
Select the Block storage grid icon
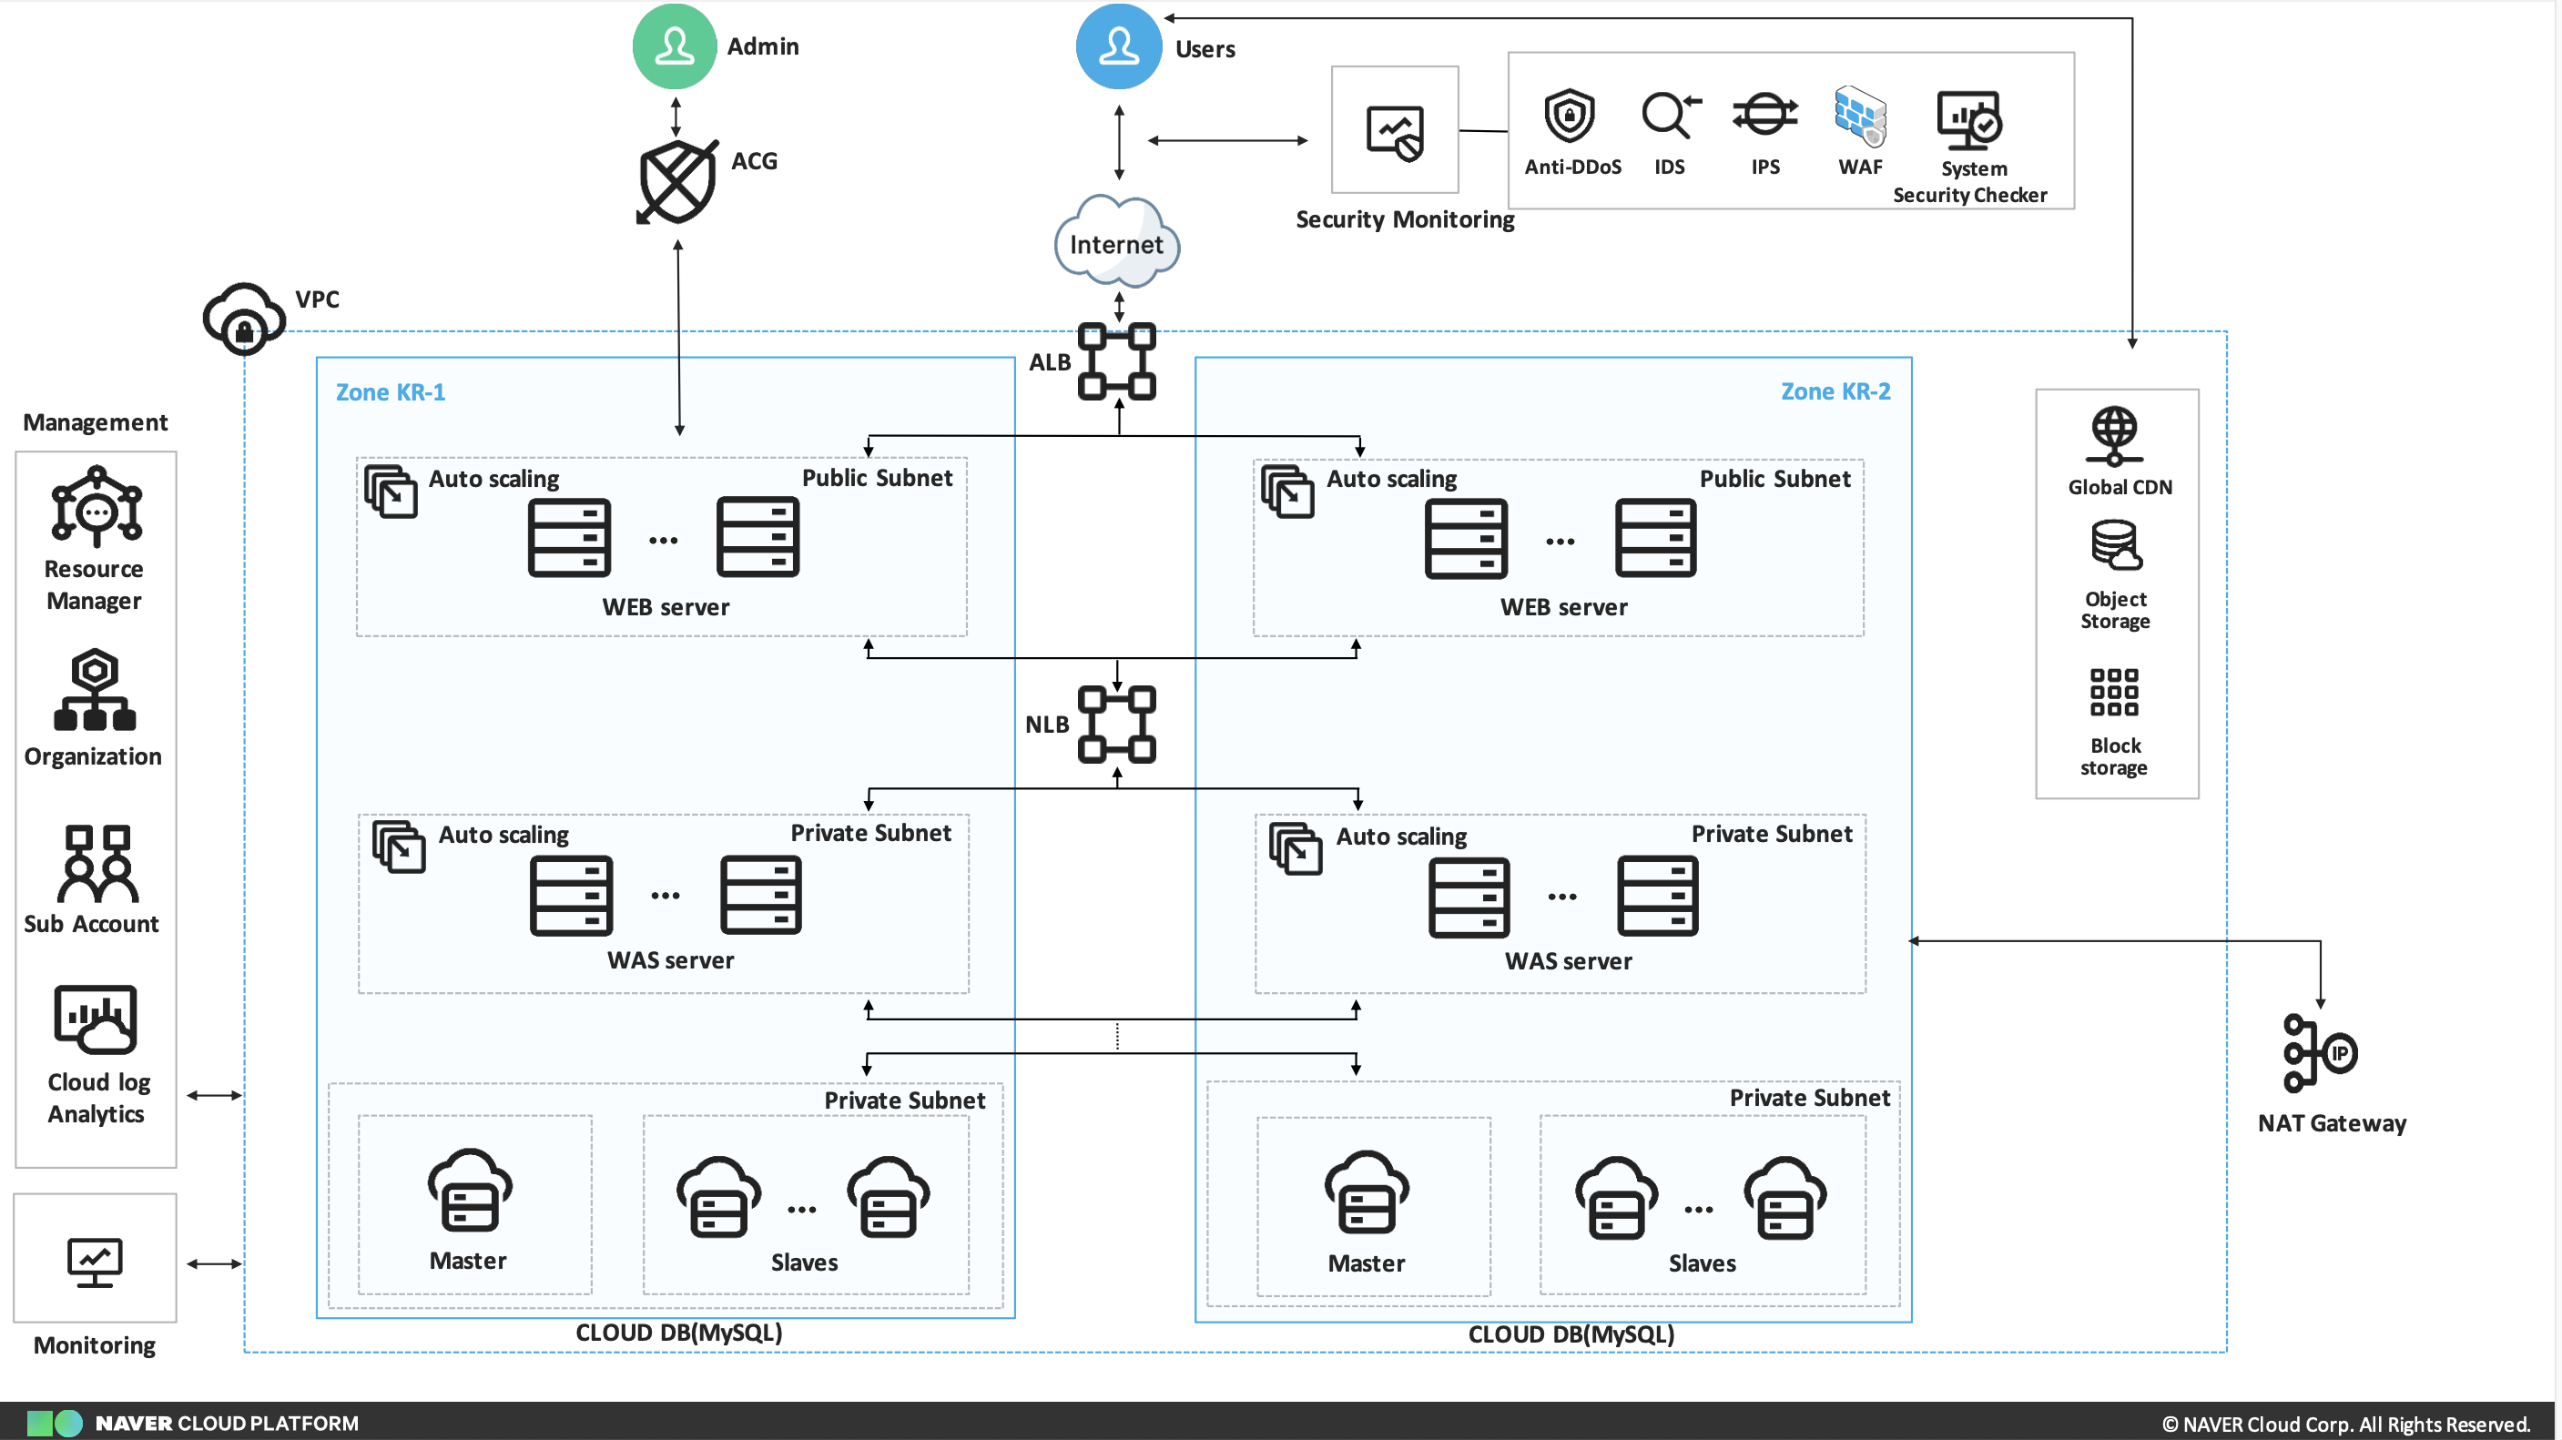pyautogui.click(x=2112, y=692)
